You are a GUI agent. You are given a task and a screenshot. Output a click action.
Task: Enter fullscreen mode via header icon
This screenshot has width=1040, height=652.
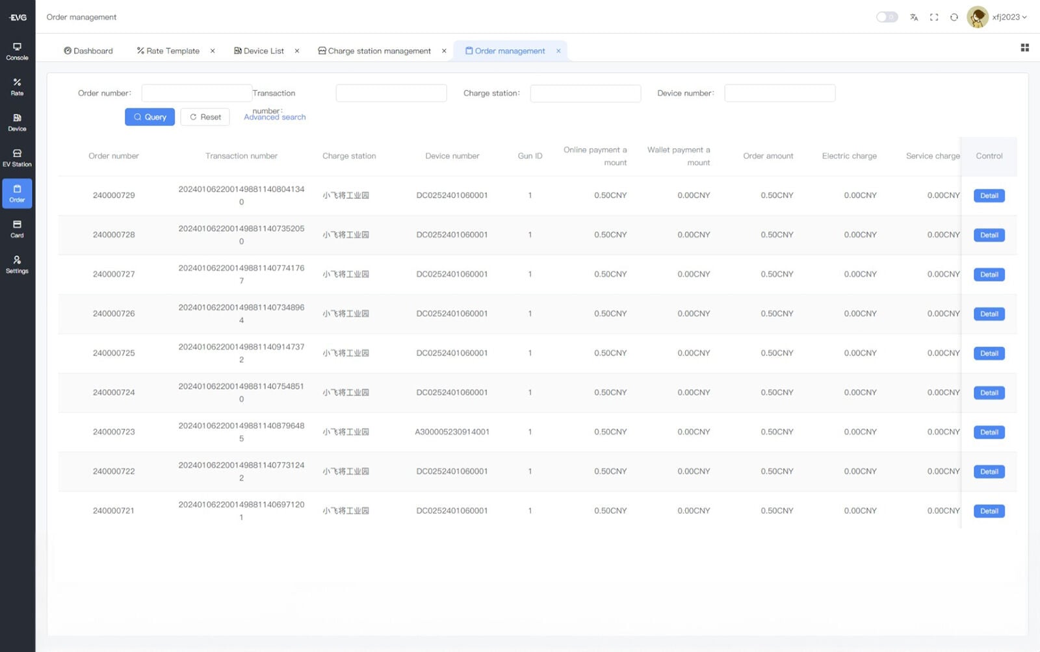point(934,18)
